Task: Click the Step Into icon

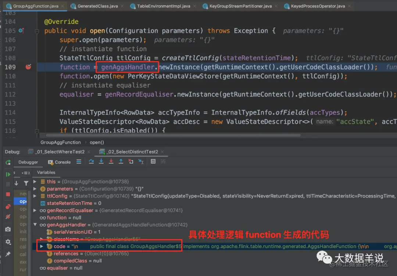Action: (101, 161)
